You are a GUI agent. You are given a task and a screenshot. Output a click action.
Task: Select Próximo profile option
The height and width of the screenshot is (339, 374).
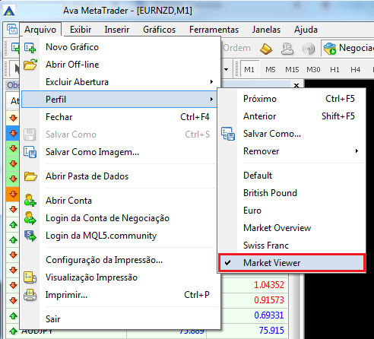pyautogui.click(x=291, y=99)
